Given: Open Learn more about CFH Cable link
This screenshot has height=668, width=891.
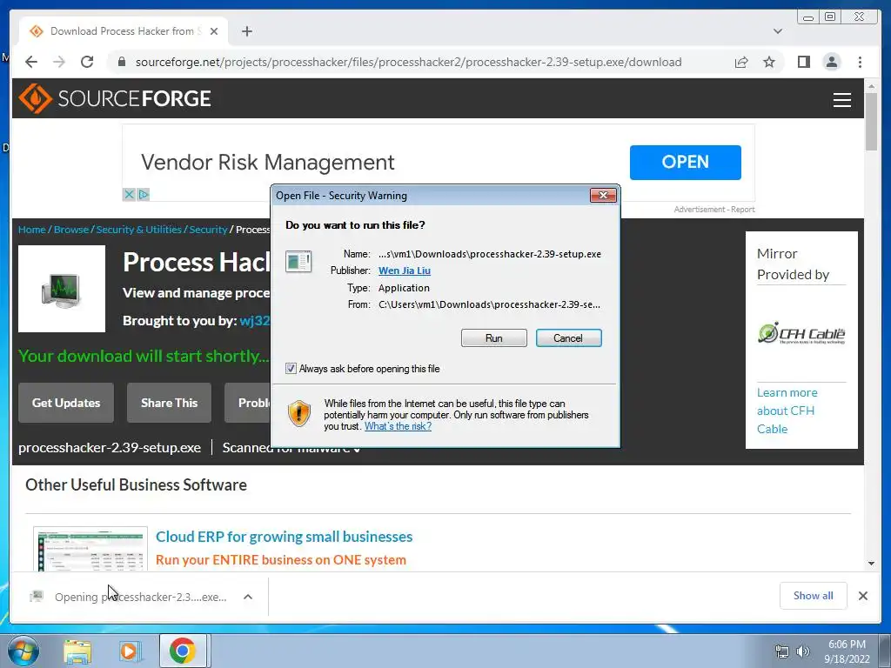Looking at the screenshot, I should [787, 411].
